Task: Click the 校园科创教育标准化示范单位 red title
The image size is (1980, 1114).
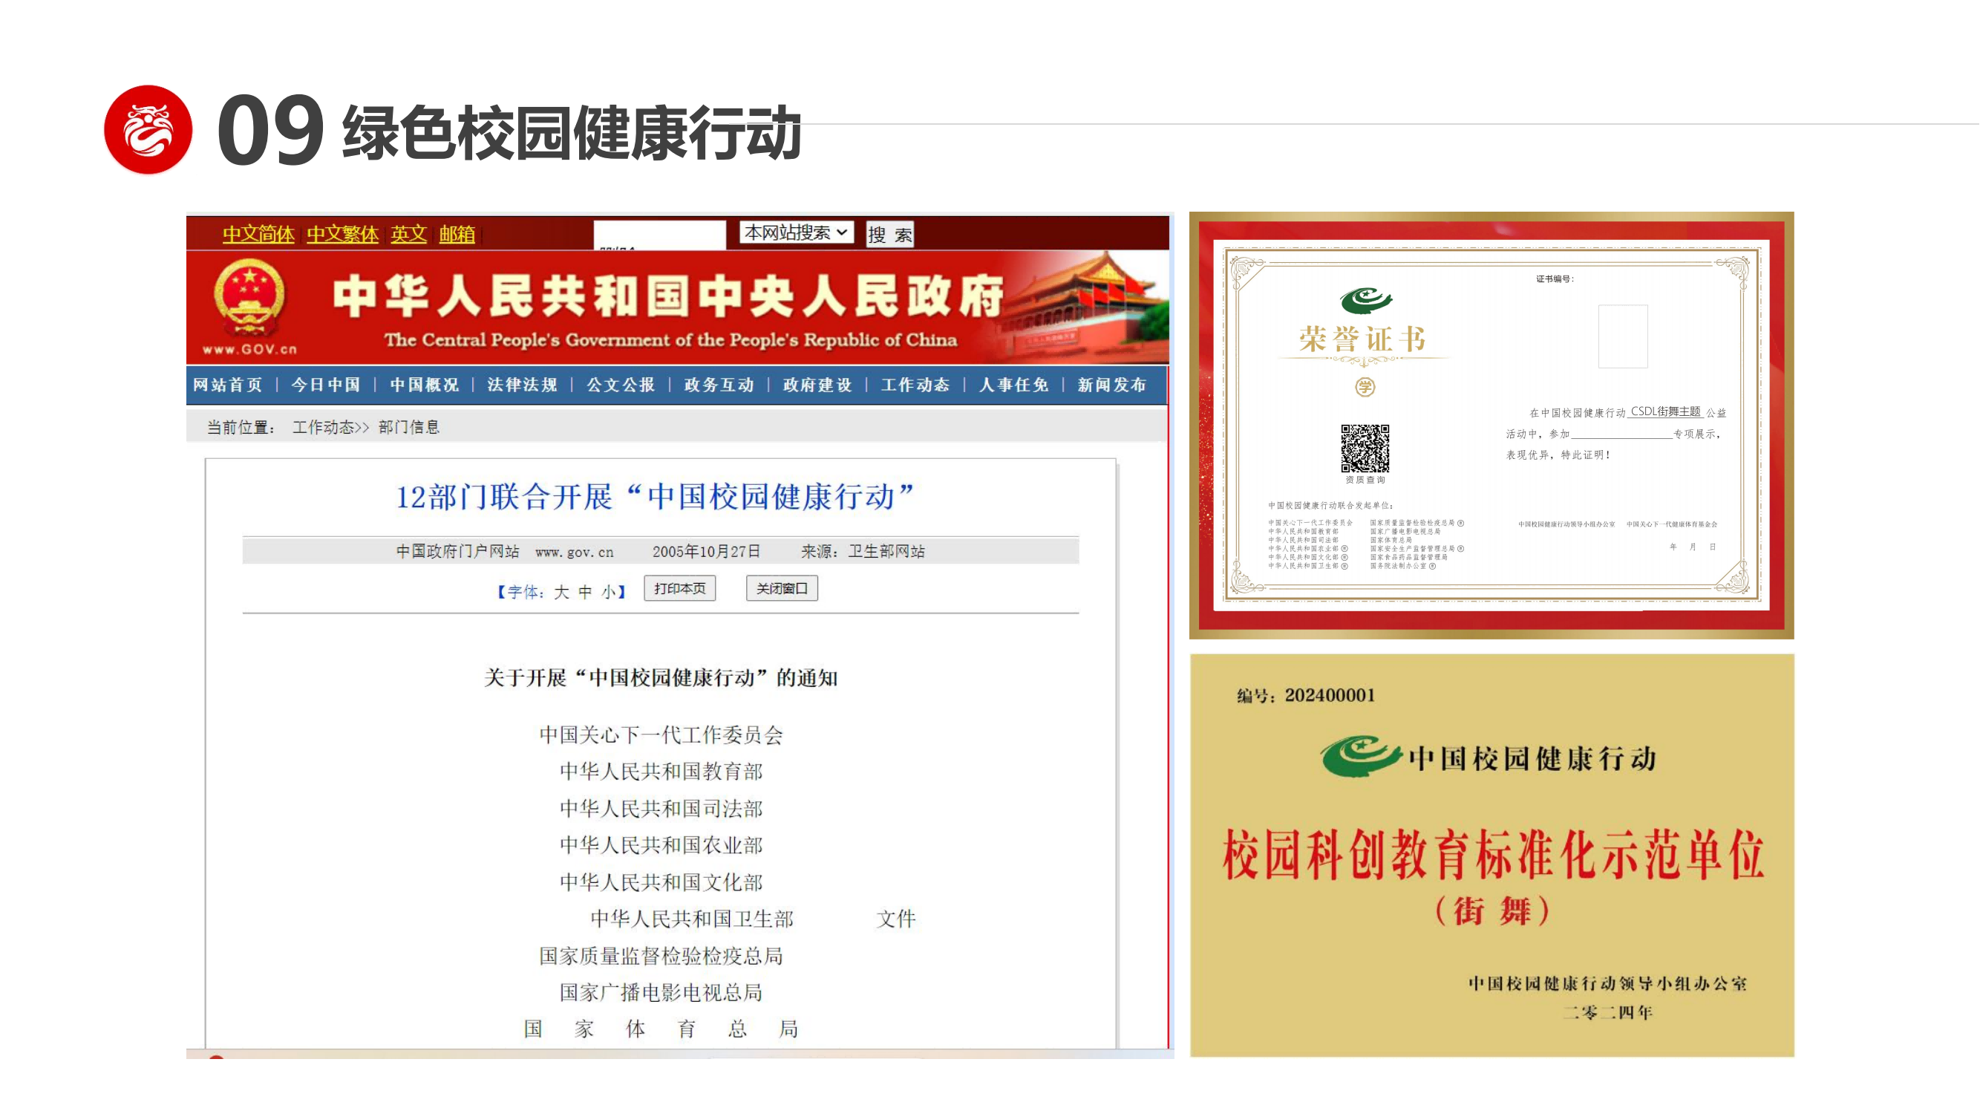Action: tap(1493, 855)
